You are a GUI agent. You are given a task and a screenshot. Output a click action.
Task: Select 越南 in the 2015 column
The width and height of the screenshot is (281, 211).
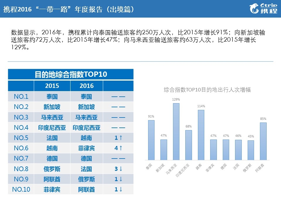(x=52, y=148)
